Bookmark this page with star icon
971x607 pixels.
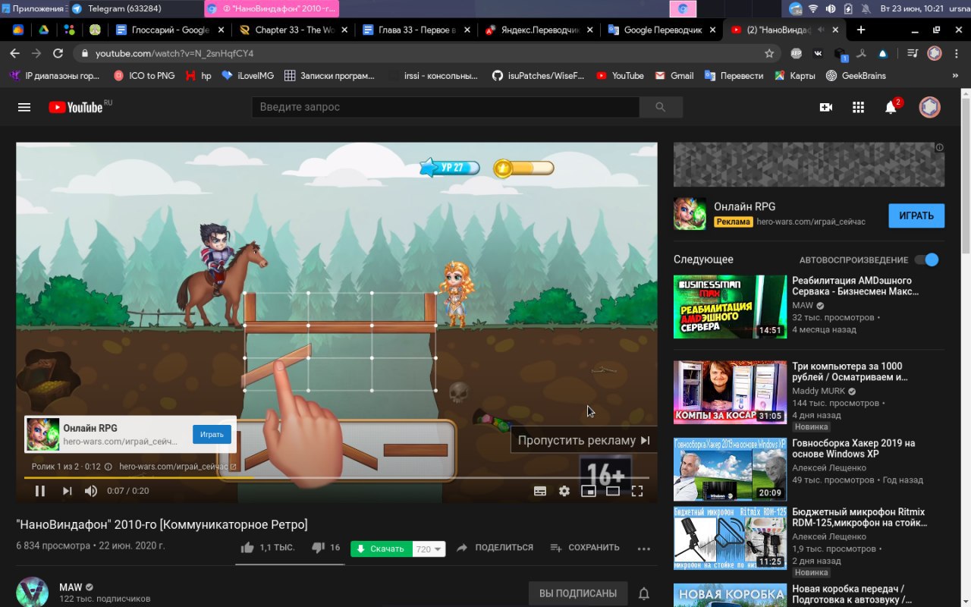pos(769,53)
